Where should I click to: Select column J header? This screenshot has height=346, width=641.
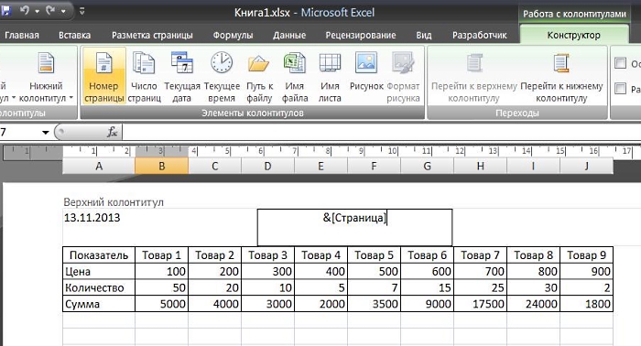587,167
